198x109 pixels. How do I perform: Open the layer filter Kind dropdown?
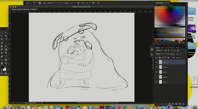[x=159, y=50]
